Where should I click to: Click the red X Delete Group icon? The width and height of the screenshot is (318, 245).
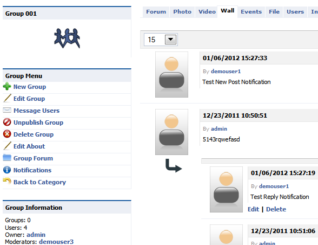pos(7,134)
